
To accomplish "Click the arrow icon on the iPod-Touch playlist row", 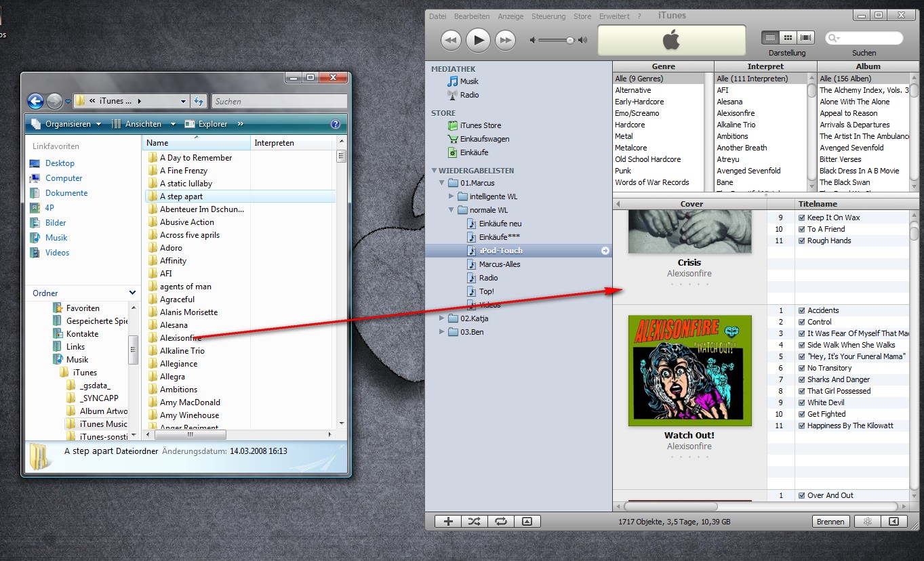I will (x=605, y=251).
